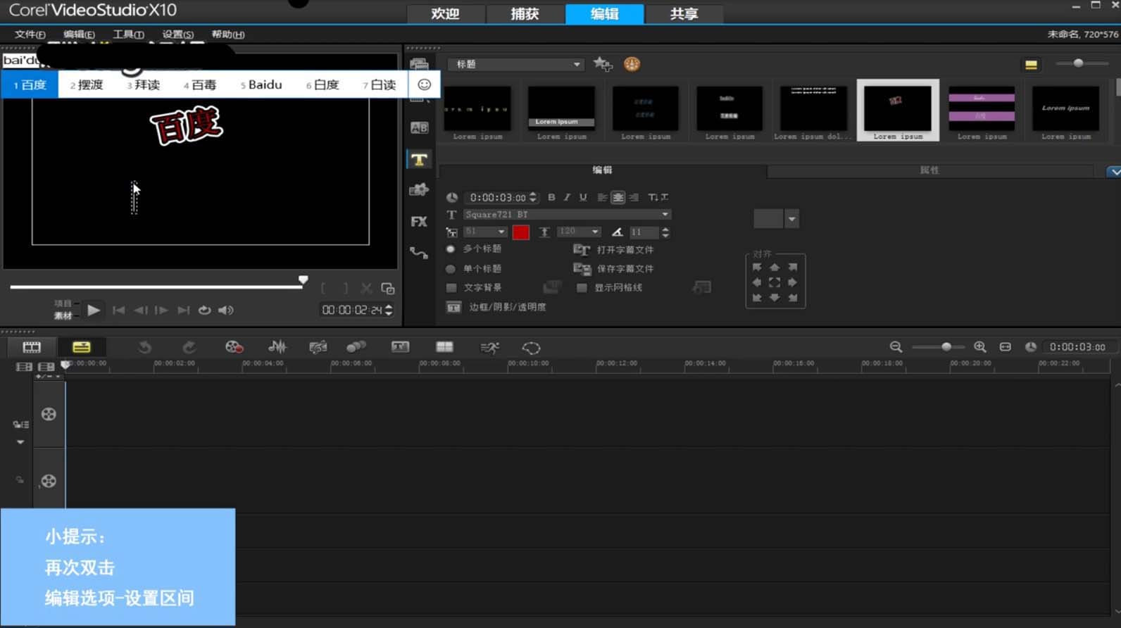The width and height of the screenshot is (1121, 628).
Task: Open the Transitions AB library icon
Action: 419,127
